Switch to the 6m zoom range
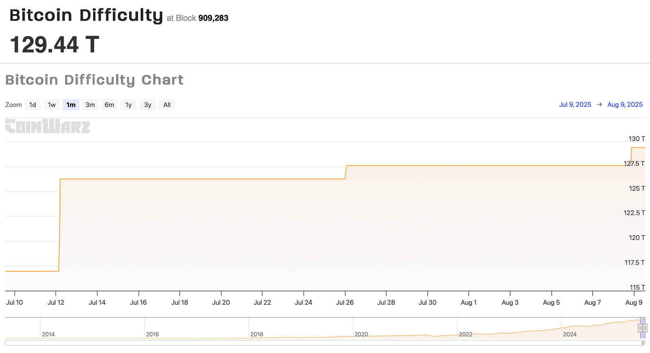 tap(109, 105)
